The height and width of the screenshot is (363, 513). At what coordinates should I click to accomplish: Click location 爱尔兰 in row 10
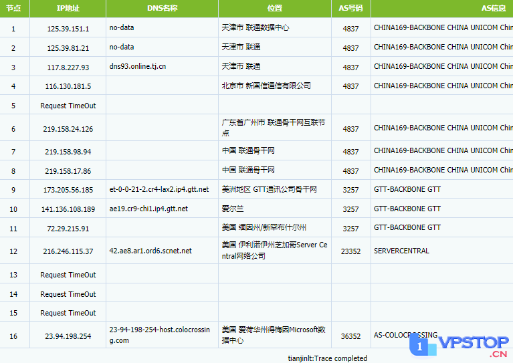pyautogui.click(x=233, y=209)
